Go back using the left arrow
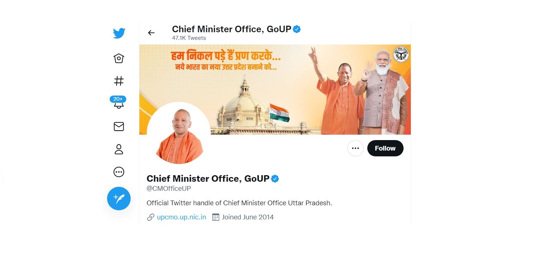The width and height of the screenshot is (556, 257). pos(151,33)
